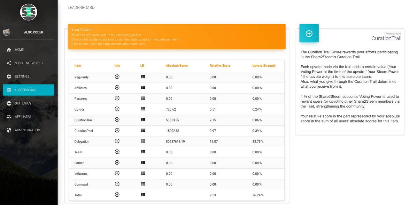Click the Info column header
The height and width of the screenshot is (205, 409).
click(117, 66)
